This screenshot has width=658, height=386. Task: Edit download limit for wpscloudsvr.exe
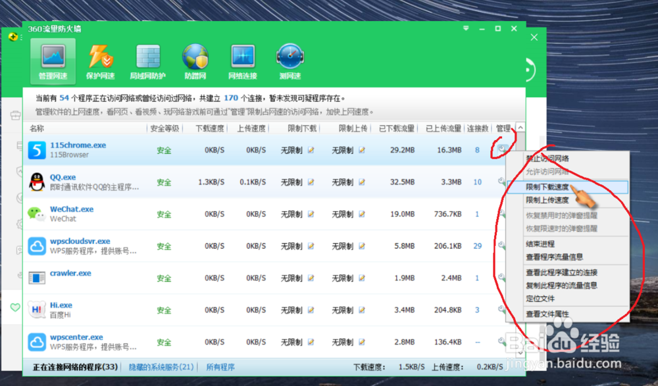coord(311,246)
